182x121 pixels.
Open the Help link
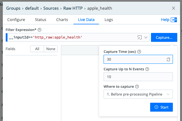point(169,20)
